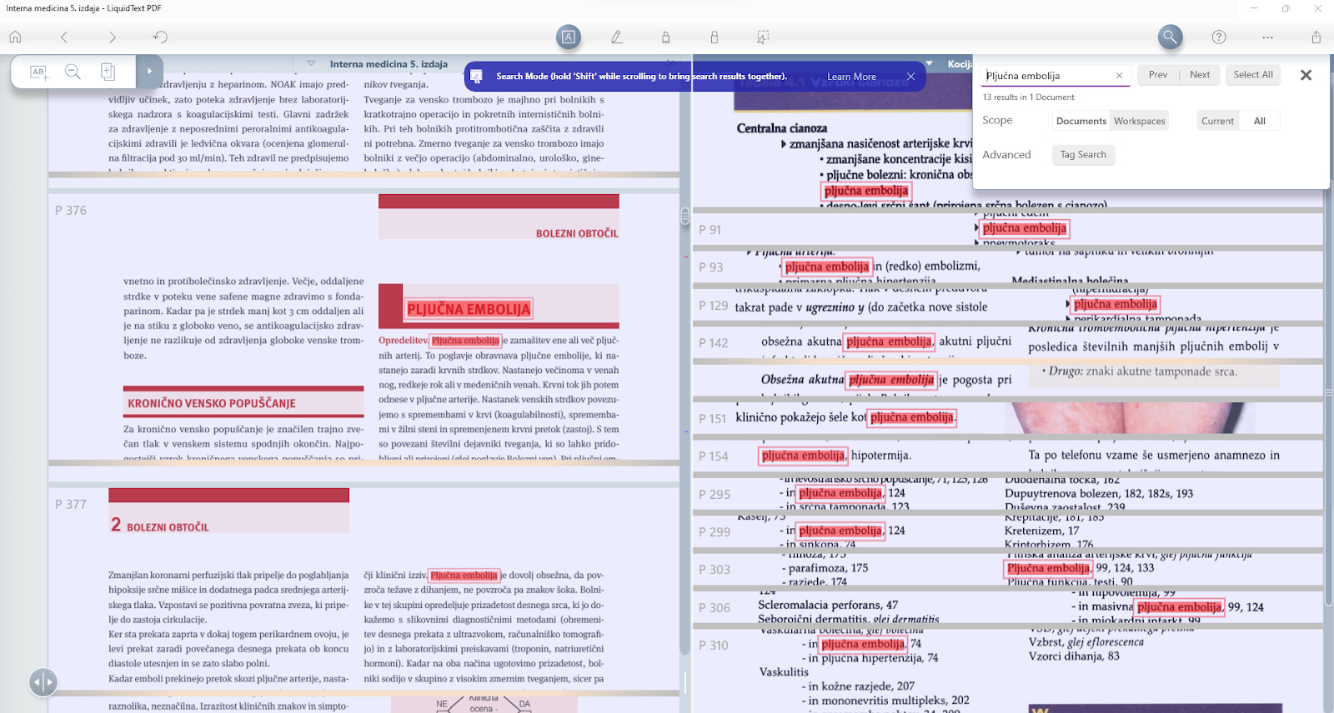
Task: Click the 13 results in 1 Document label
Action: point(1028,97)
